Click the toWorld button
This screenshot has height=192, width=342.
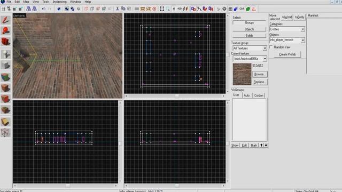(287, 17)
